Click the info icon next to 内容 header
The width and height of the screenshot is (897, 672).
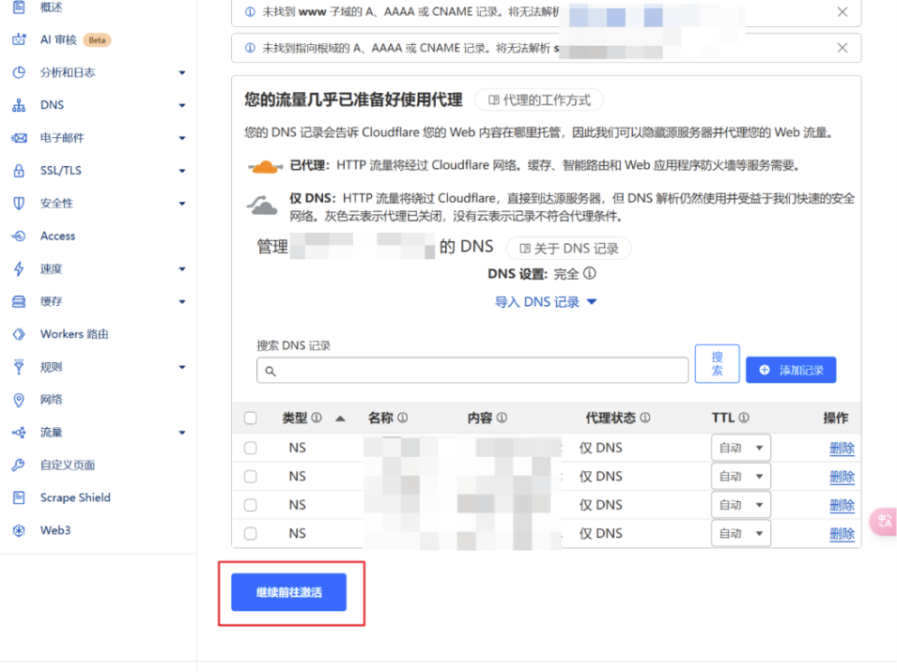502,418
